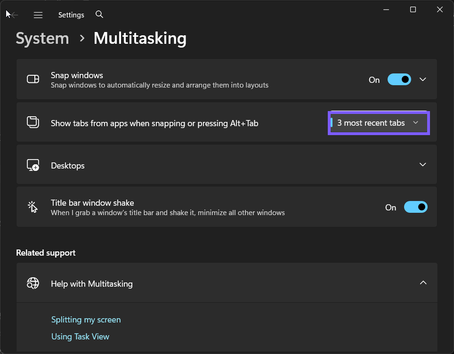Click the globe icon for Help with Multitasking
Screen dimensions: 454x354
coord(32,283)
